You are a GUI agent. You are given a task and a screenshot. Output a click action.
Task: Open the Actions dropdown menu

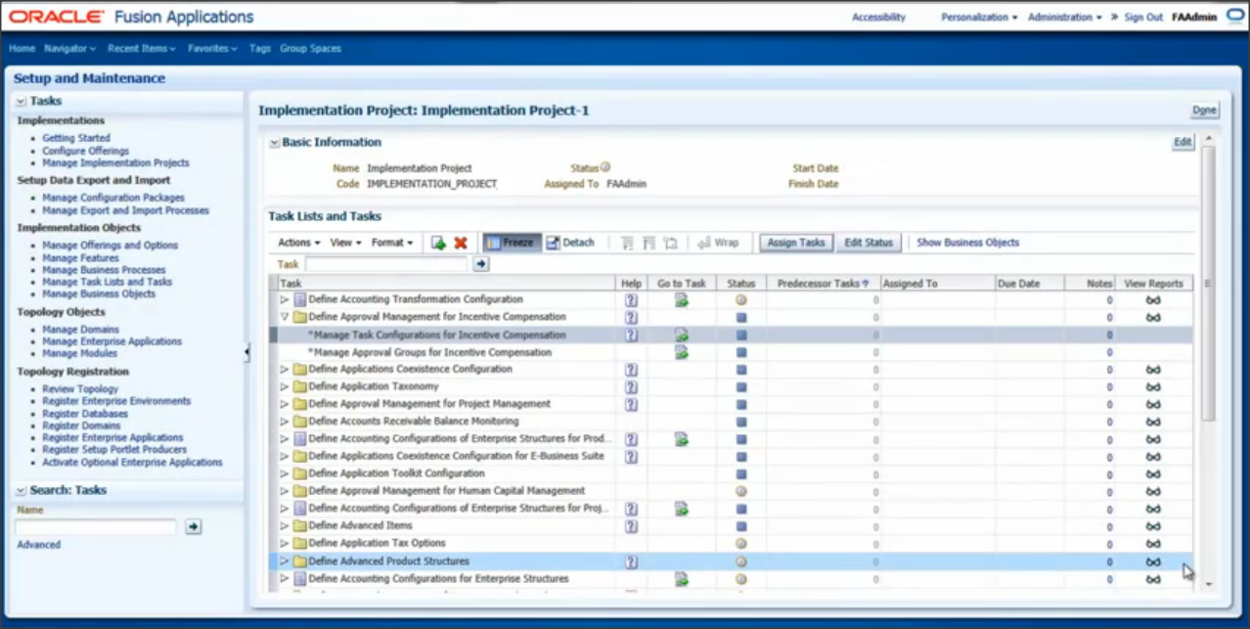pyautogui.click(x=299, y=243)
